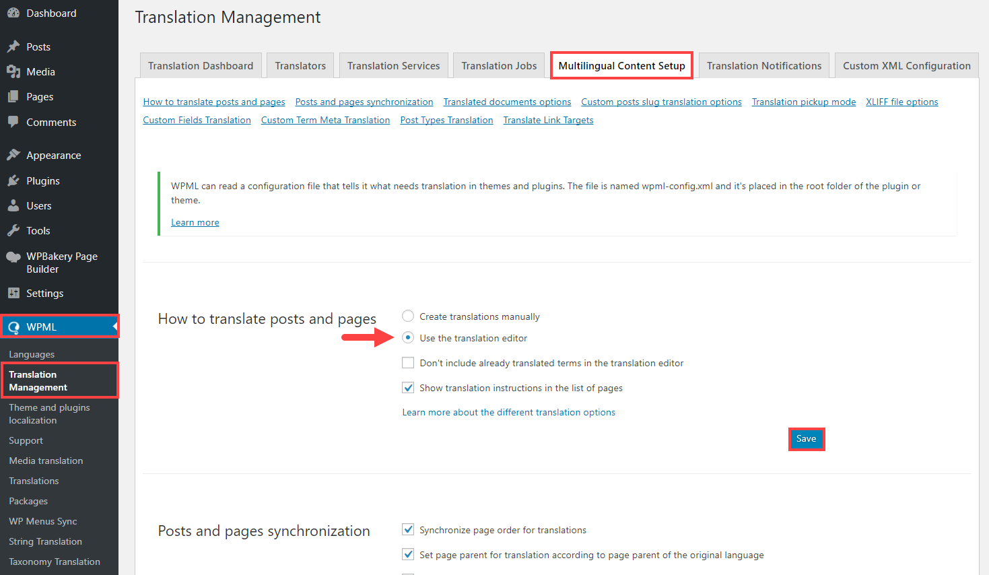Screen dimensions: 989x575
Task: Jump to How to translate posts and pages
Action: click(x=214, y=102)
